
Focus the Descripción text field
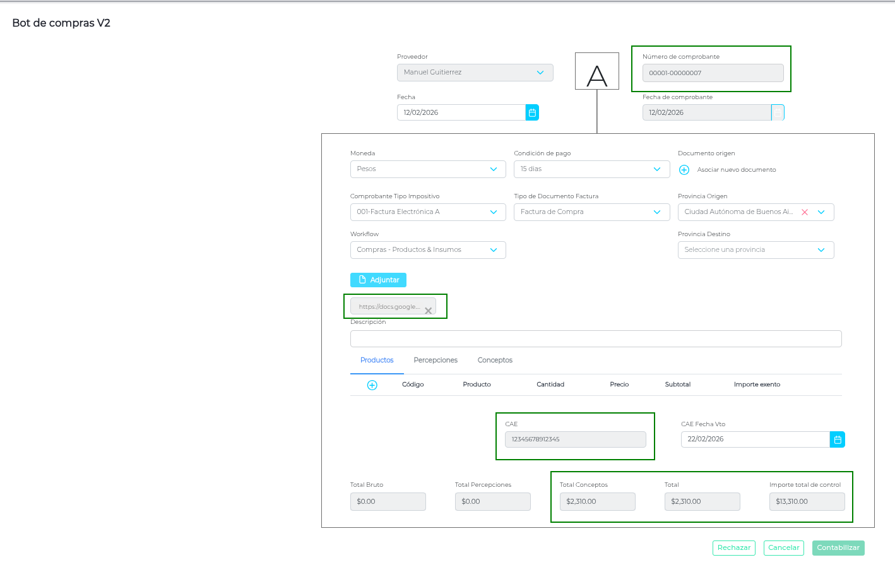(595, 339)
